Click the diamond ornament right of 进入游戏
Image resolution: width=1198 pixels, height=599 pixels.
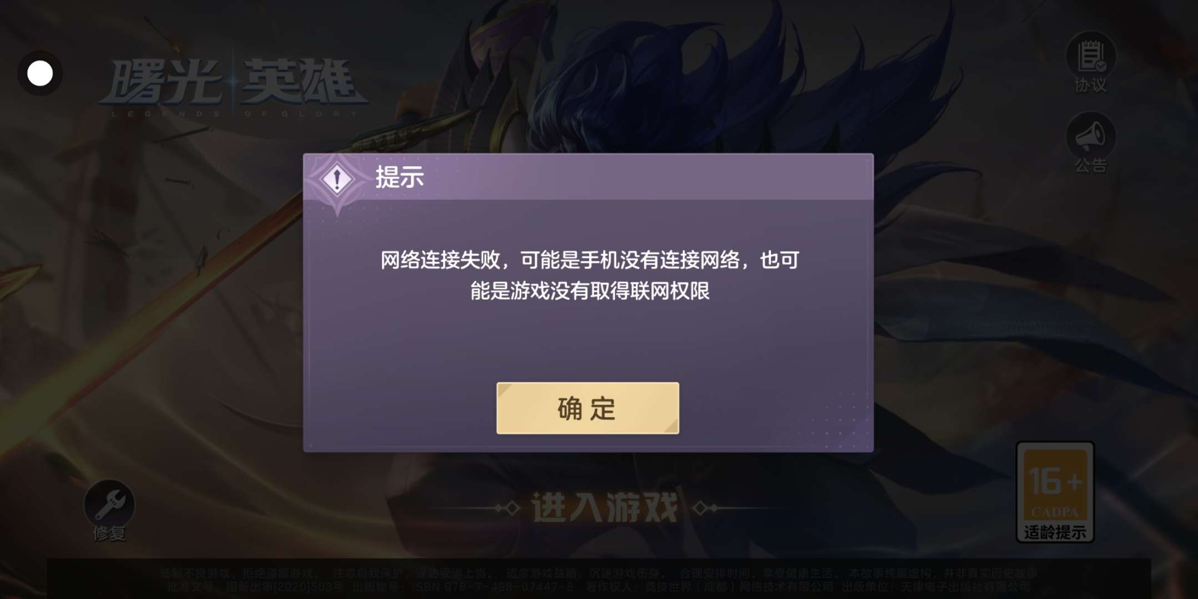[705, 507]
